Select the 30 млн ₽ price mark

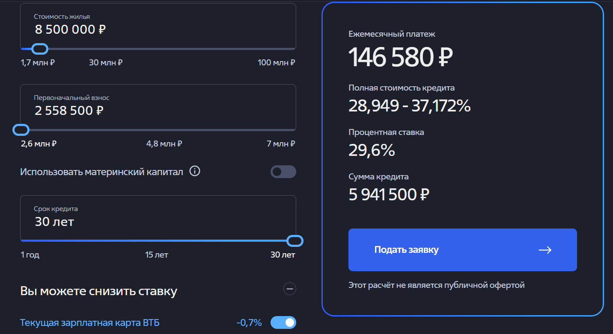(x=106, y=62)
